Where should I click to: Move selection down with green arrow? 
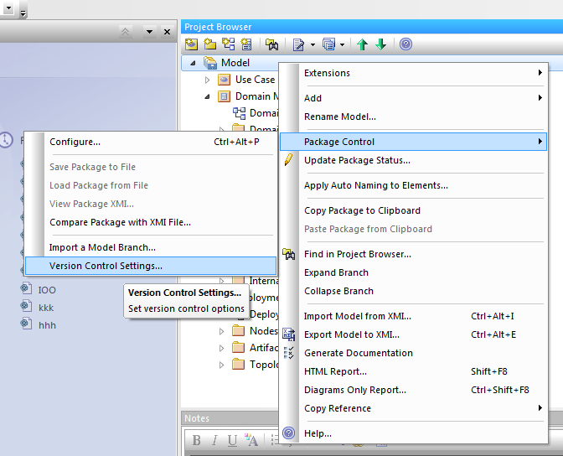point(380,44)
